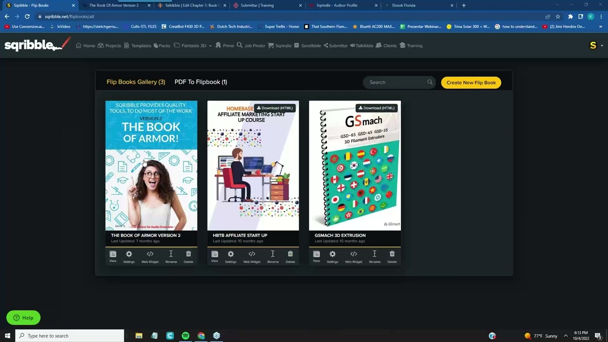Open Settings gear for Book of Armor
This screenshot has height=342, width=608.
(129, 256)
